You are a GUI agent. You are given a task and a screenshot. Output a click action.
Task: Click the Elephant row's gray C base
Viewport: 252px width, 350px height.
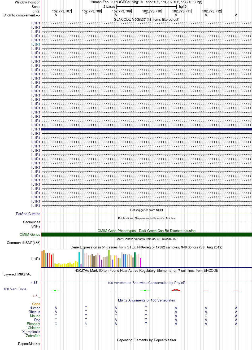point(56,324)
